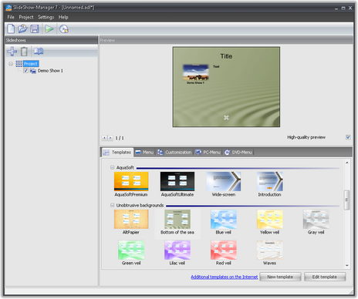Screen dimensions: 358x299
Task: Start playback with the green play icon
Action: point(49,29)
